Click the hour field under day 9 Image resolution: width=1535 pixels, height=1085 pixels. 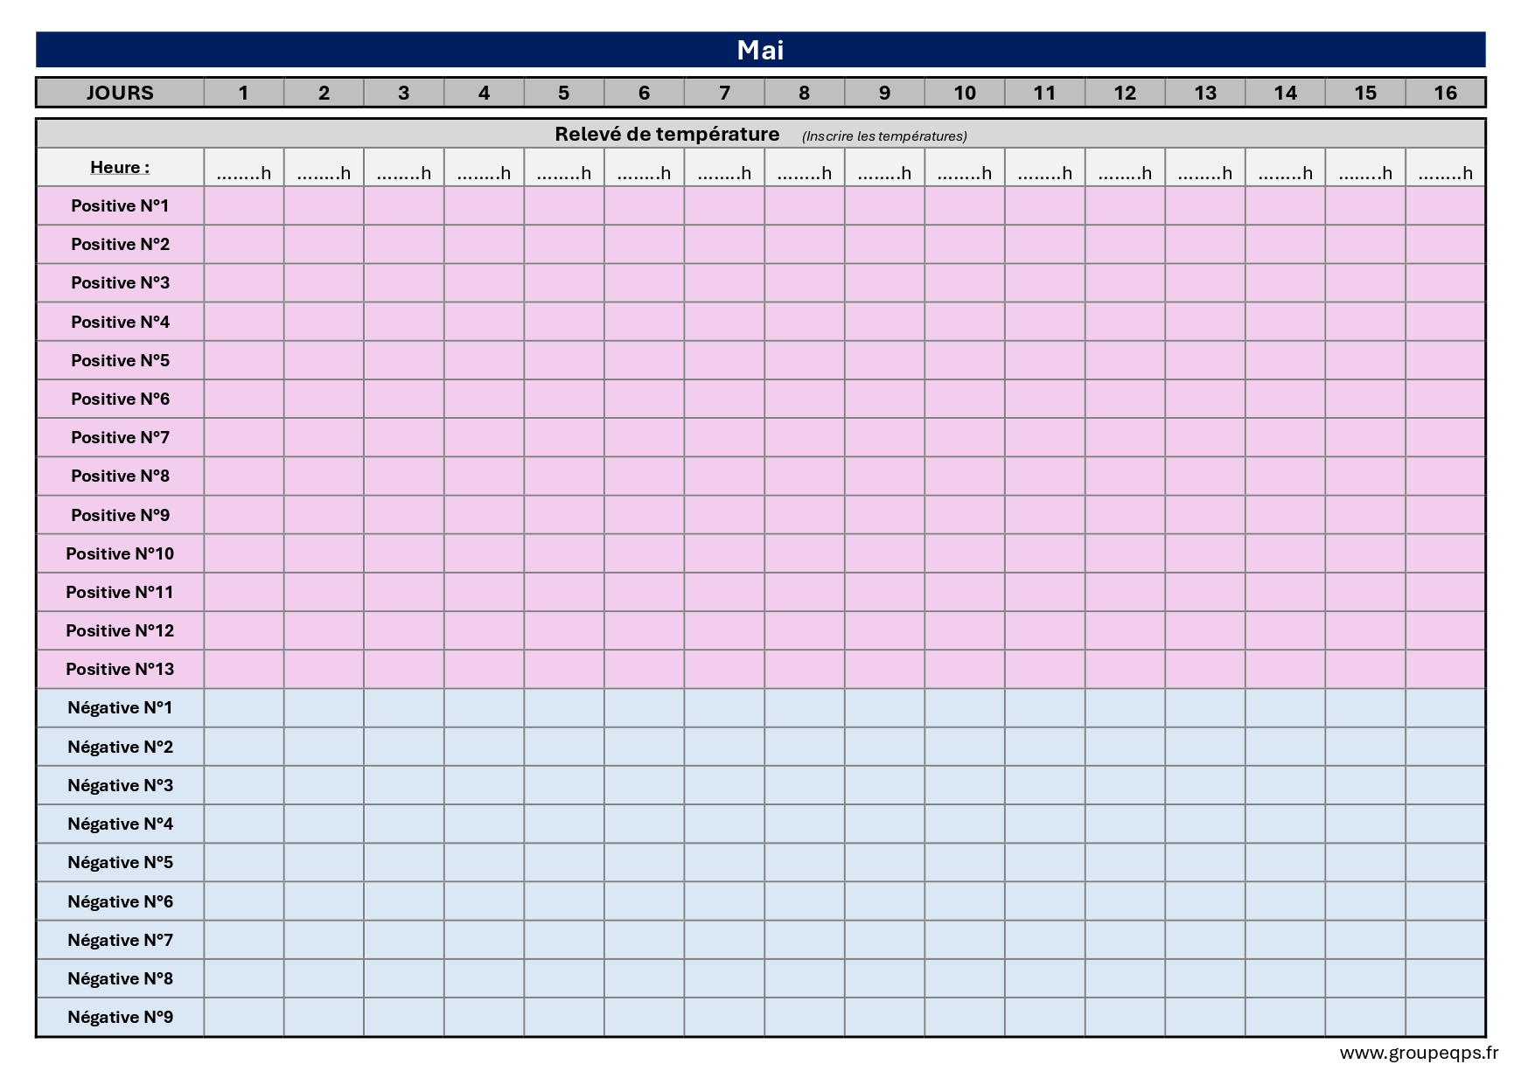click(884, 172)
